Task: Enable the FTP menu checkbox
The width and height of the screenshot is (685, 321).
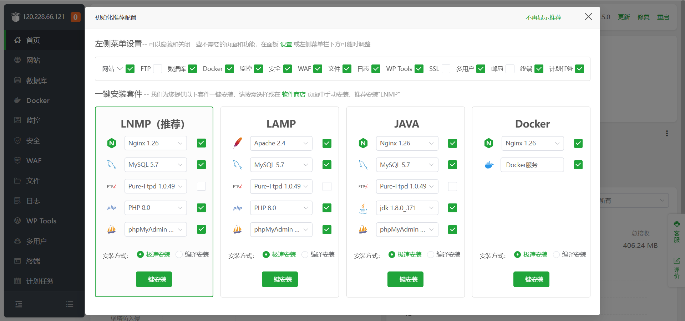Action: [158, 69]
